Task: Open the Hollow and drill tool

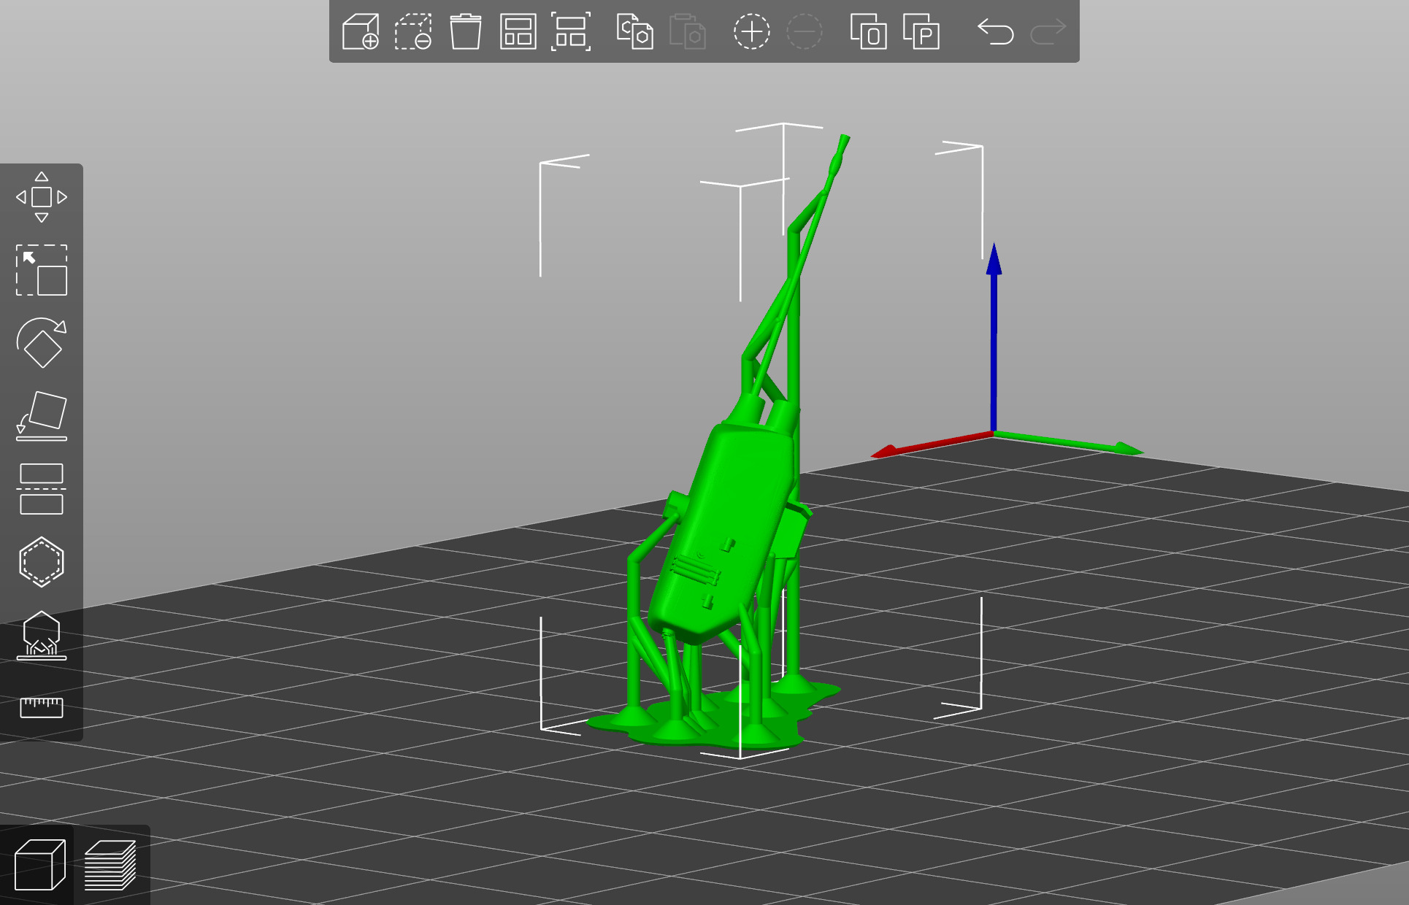Action: point(42,562)
